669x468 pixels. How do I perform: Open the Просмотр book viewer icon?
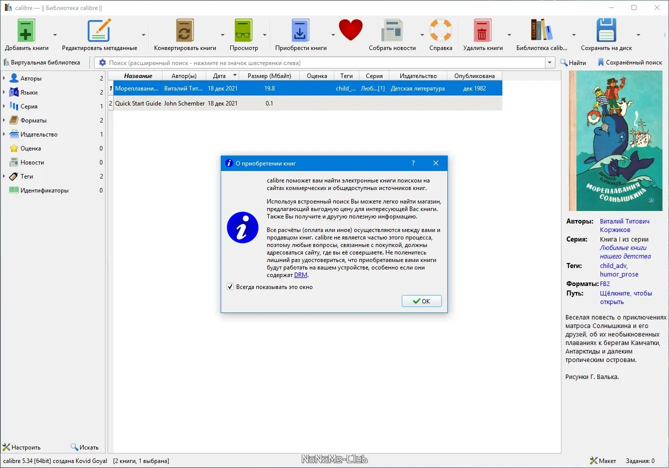[x=244, y=30]
